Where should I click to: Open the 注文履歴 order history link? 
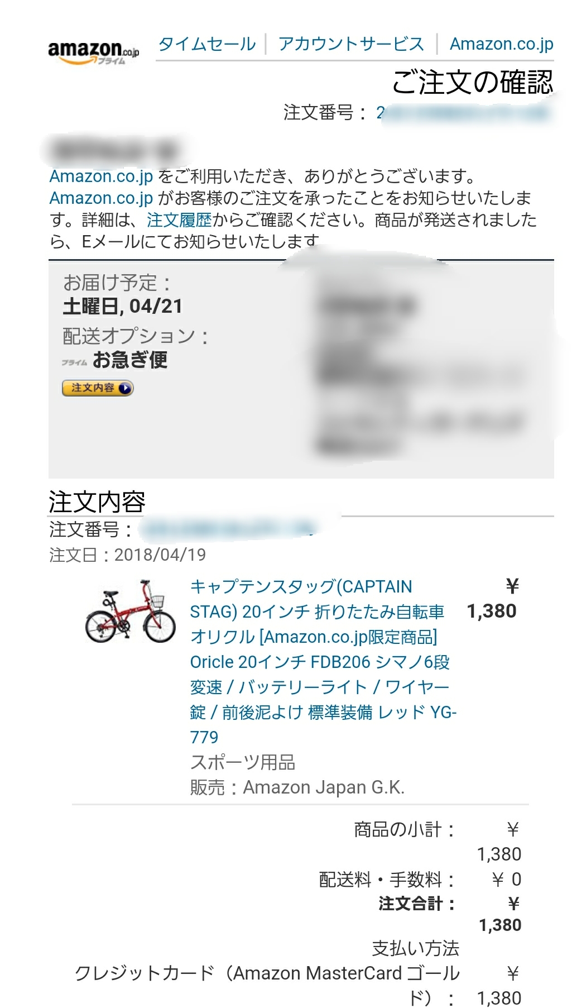tap(179, 220)
